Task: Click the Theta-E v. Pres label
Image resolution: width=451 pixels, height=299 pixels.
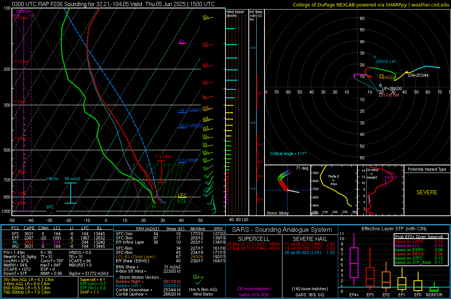Action: [334, 180]
